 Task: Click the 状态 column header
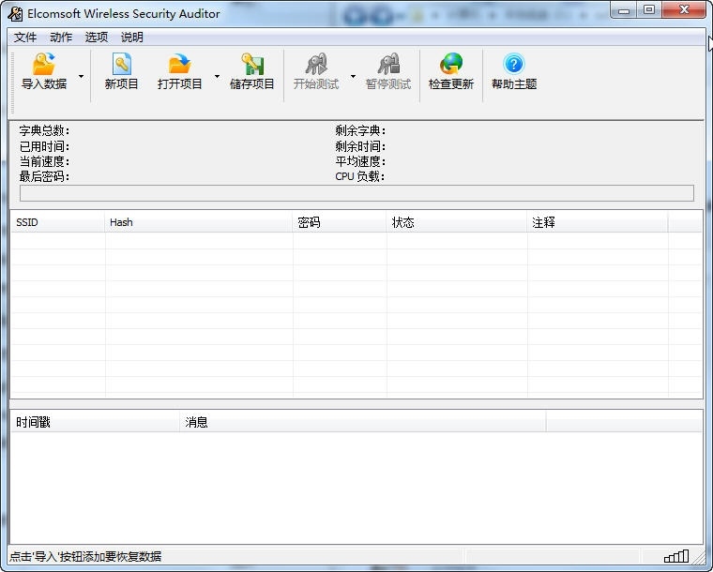(x=457, y=222)
